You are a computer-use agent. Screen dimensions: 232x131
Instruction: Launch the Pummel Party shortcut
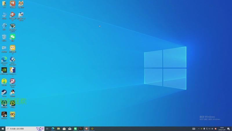[12, 83]
